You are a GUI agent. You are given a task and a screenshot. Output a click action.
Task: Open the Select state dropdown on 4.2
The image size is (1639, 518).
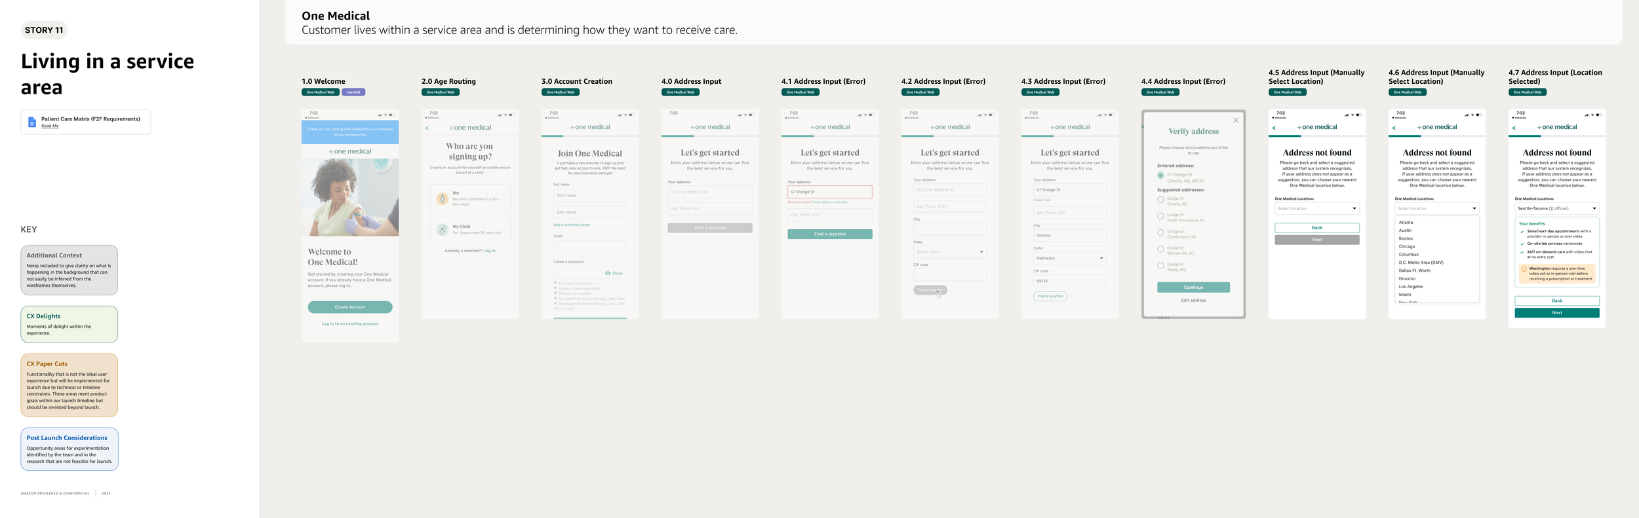pyautogui.click(x=950, y=252)
